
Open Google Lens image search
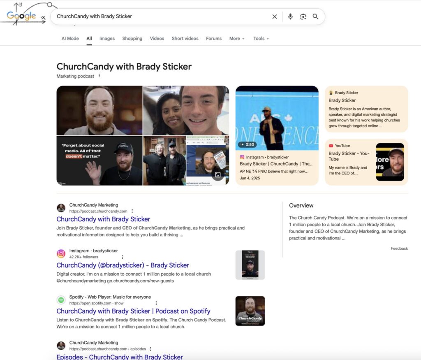pyautogui.click(x=303, y=16)
